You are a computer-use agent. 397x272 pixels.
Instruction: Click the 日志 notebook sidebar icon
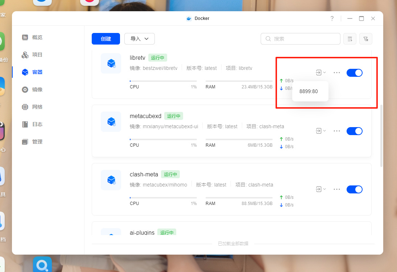[25, 124]
